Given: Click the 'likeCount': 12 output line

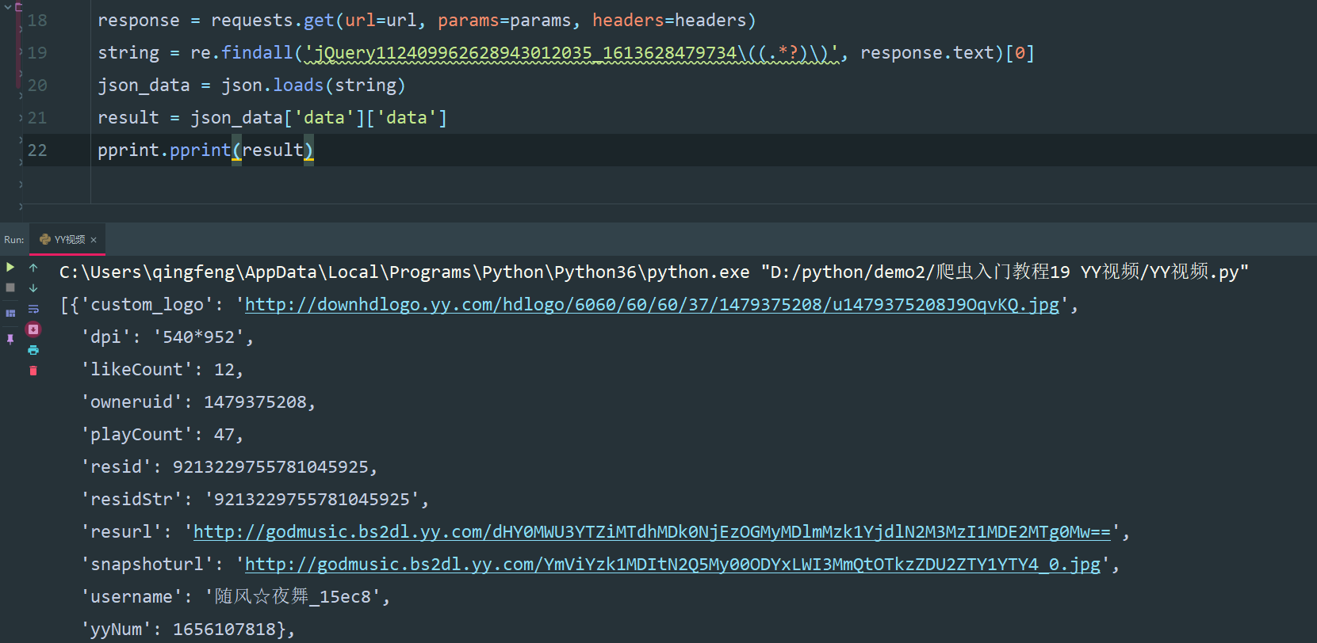Looking at the screenshot, I should pyautogui.click(x=162, y=370).
